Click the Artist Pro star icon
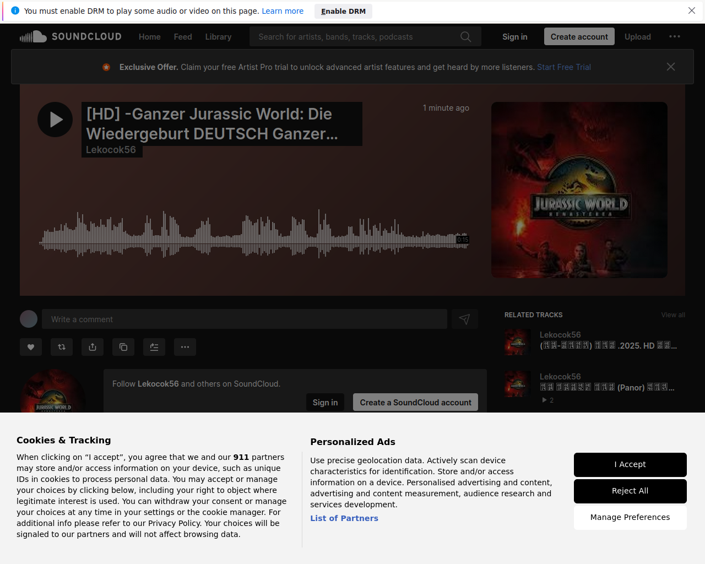This screenshot has width=705, height=564. click(x=106, y=67)
